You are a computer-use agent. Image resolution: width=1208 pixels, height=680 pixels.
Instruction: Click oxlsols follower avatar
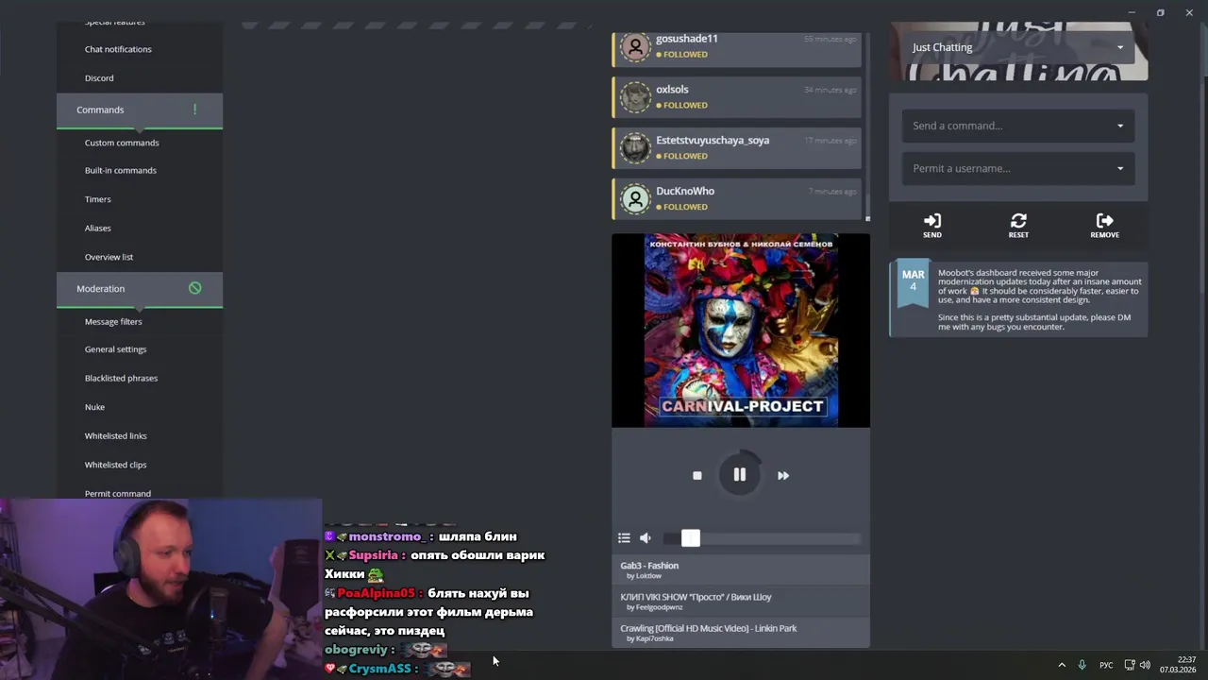[x=635, y=96]
